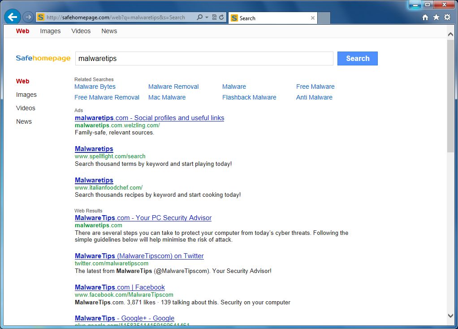458x329 pixels.
Task: Select Videos in left sidebar
Action: tap(26, 108)
